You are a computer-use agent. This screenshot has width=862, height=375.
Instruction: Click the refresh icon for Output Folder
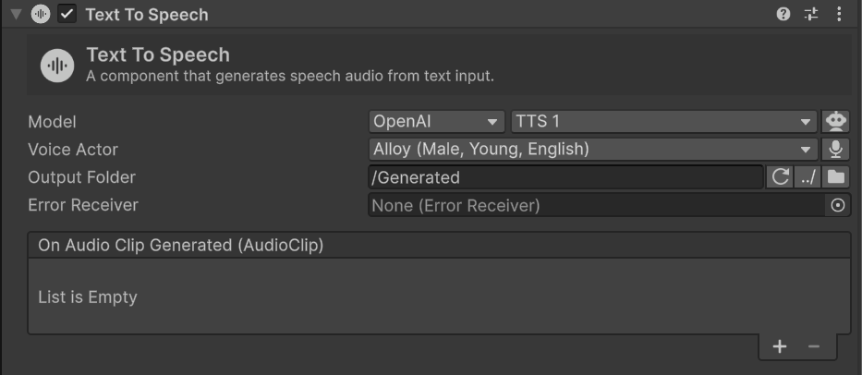(x=780, y=177)
